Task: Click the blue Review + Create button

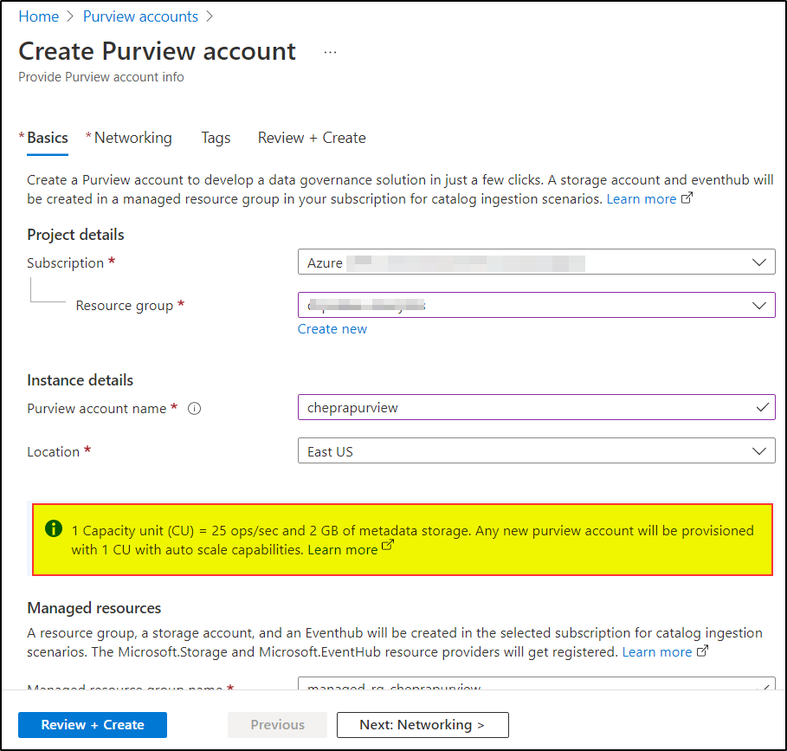Action: tap(93, 725)
